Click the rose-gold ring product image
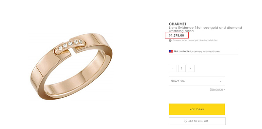This screenshot has height=129, width=262. [71, 66]
